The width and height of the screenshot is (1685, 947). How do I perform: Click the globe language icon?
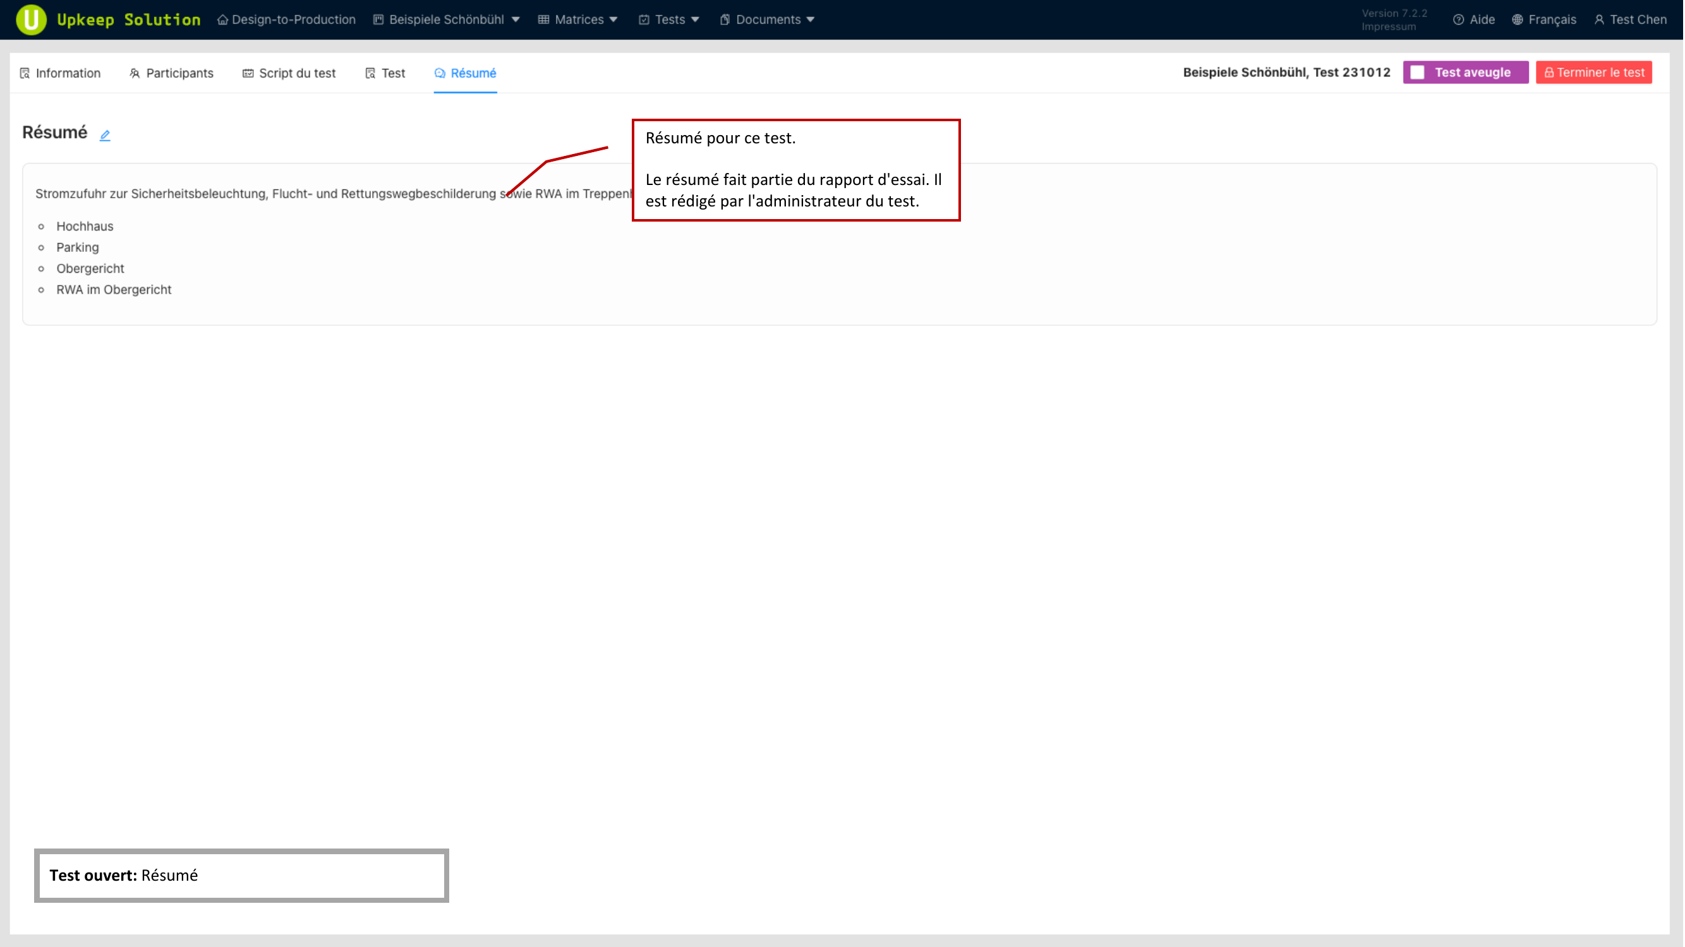point(1518,20)
